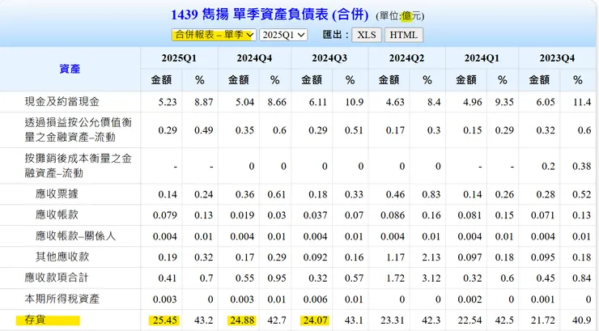
Task: Export table with the XLS button
Action: point(367,35)
